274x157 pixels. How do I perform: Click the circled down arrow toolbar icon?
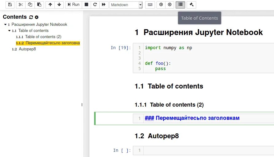[170, 5]
